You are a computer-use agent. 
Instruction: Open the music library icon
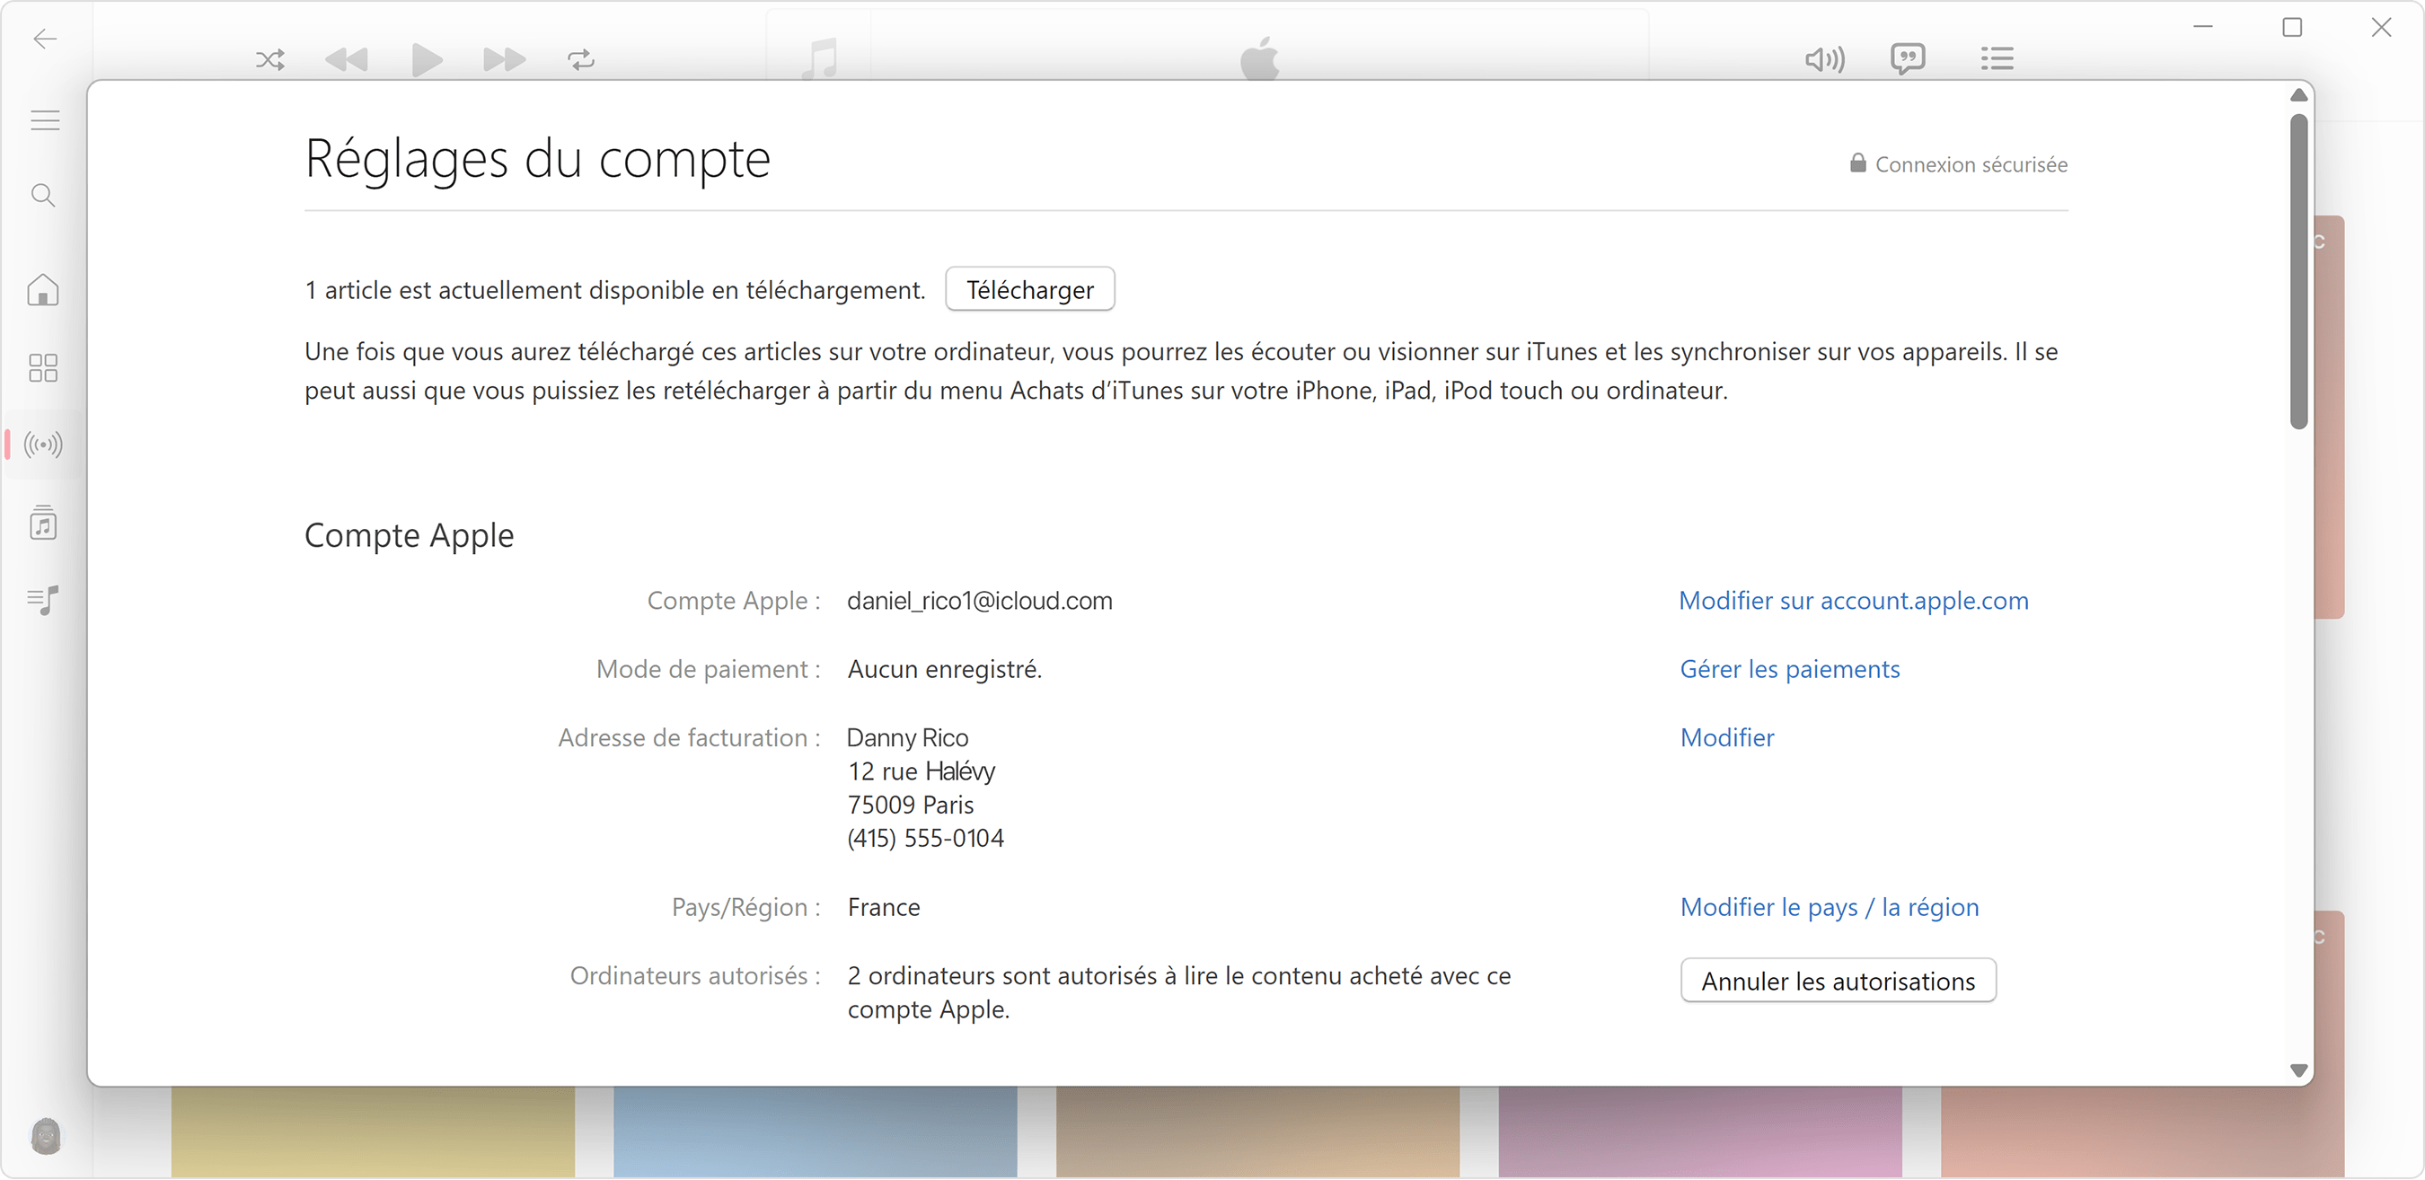click(43, 523)
